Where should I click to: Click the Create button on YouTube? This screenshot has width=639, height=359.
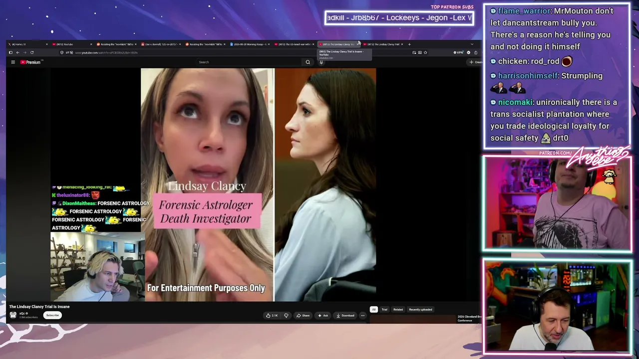(x=475, y=62)
